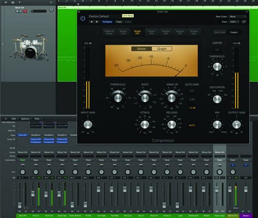Image resolution: width=258 pixels, height=218 pixels.
Task: Open the mixer Edit menu
Action: [15, 119]
